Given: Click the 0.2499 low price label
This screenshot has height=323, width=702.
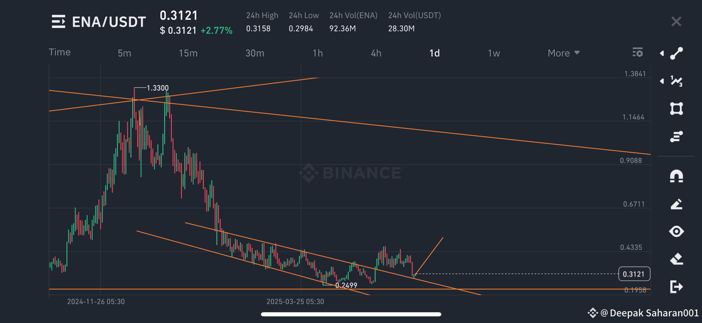Looking at the screenshot, I should (346, 286).
